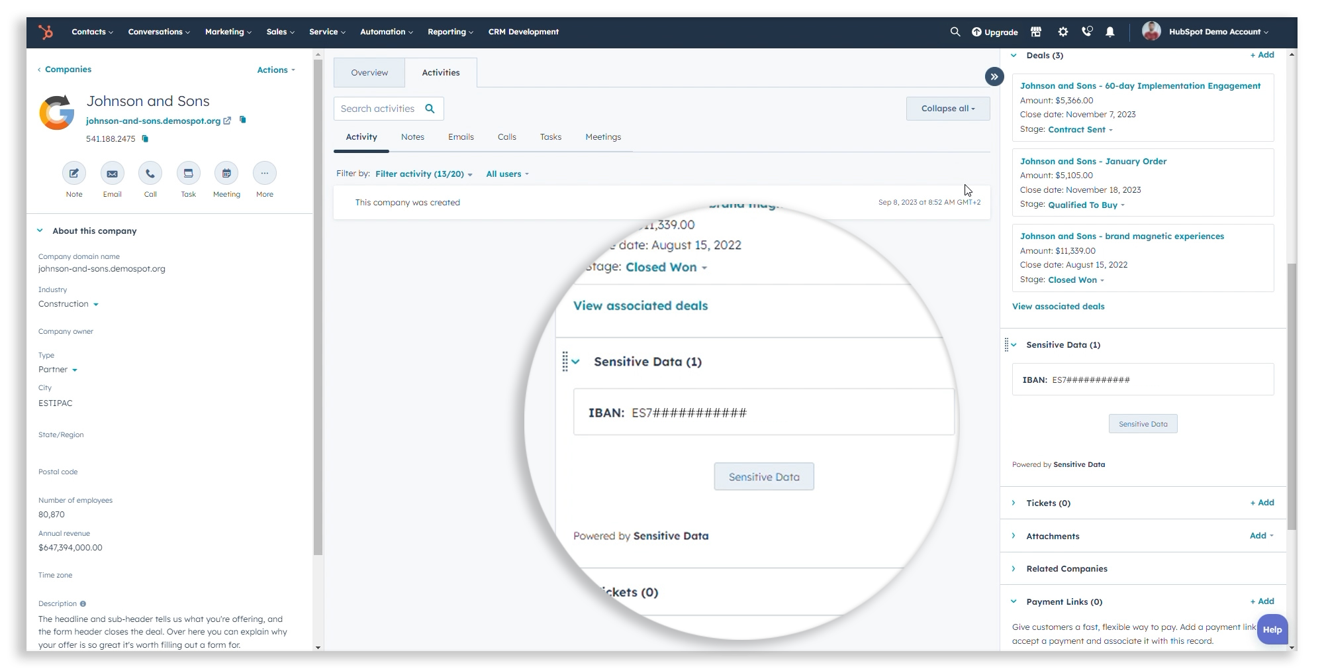Viewport: 1324px width, 669px height.
Task: Expand the Tickets (0) section
Action: tap(1014, 503)
